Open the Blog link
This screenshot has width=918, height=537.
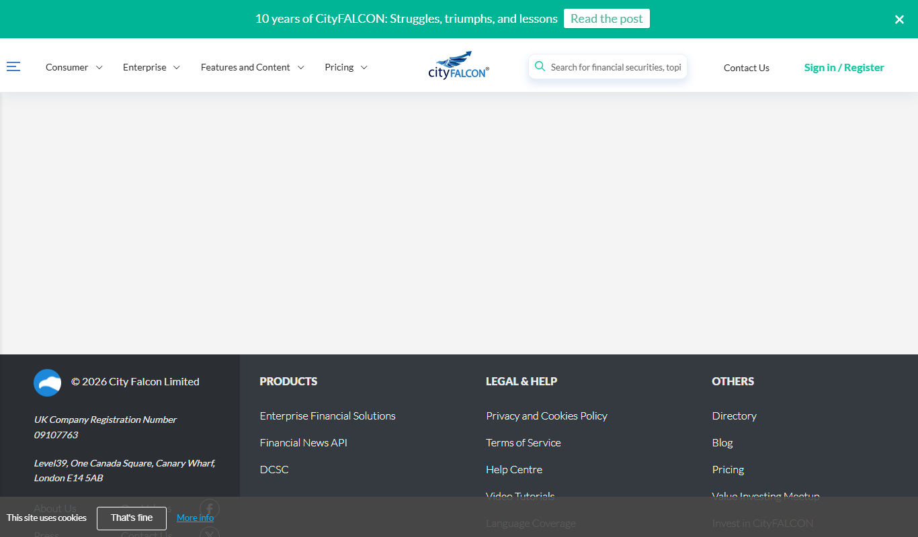point(722,443)
